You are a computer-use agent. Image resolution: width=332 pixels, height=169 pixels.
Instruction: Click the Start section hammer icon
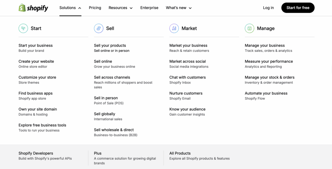(23, 28)
